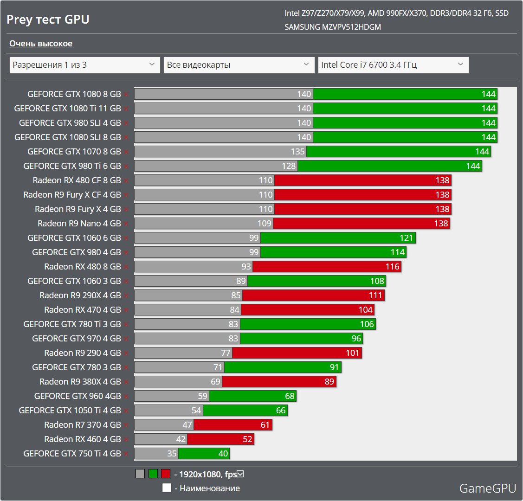The width and height of the screenshot is (523, 501).
Task: Toggle the 1920x1080 fps checkbox
Action: point(240,474)
